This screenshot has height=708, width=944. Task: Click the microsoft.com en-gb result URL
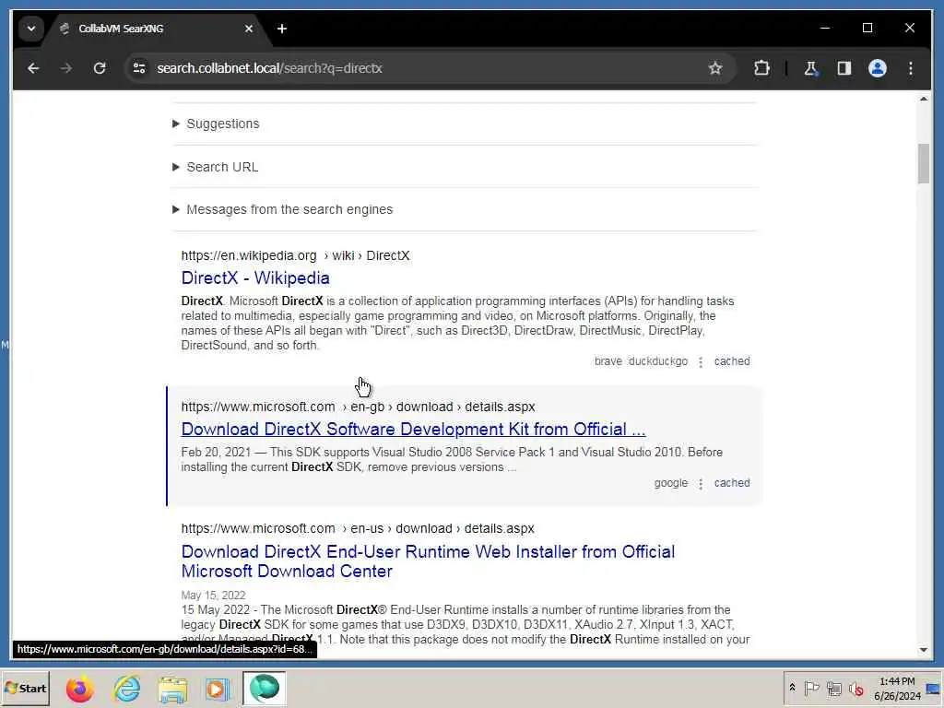358,407
